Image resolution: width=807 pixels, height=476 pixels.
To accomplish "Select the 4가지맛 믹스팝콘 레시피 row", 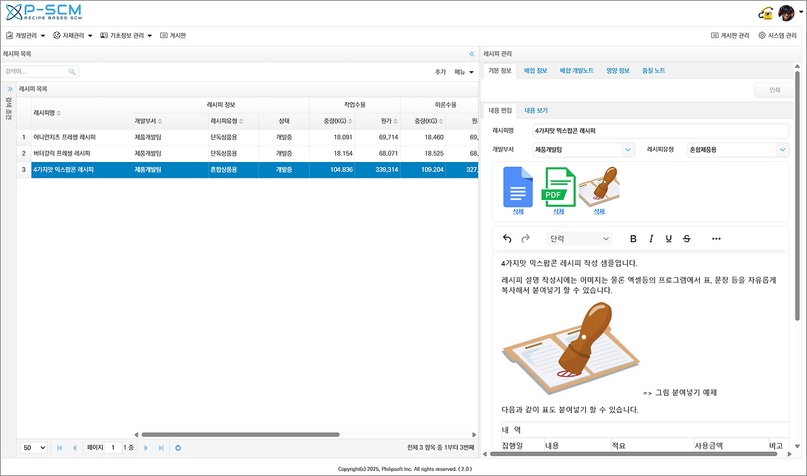I will tap(247, 170).
